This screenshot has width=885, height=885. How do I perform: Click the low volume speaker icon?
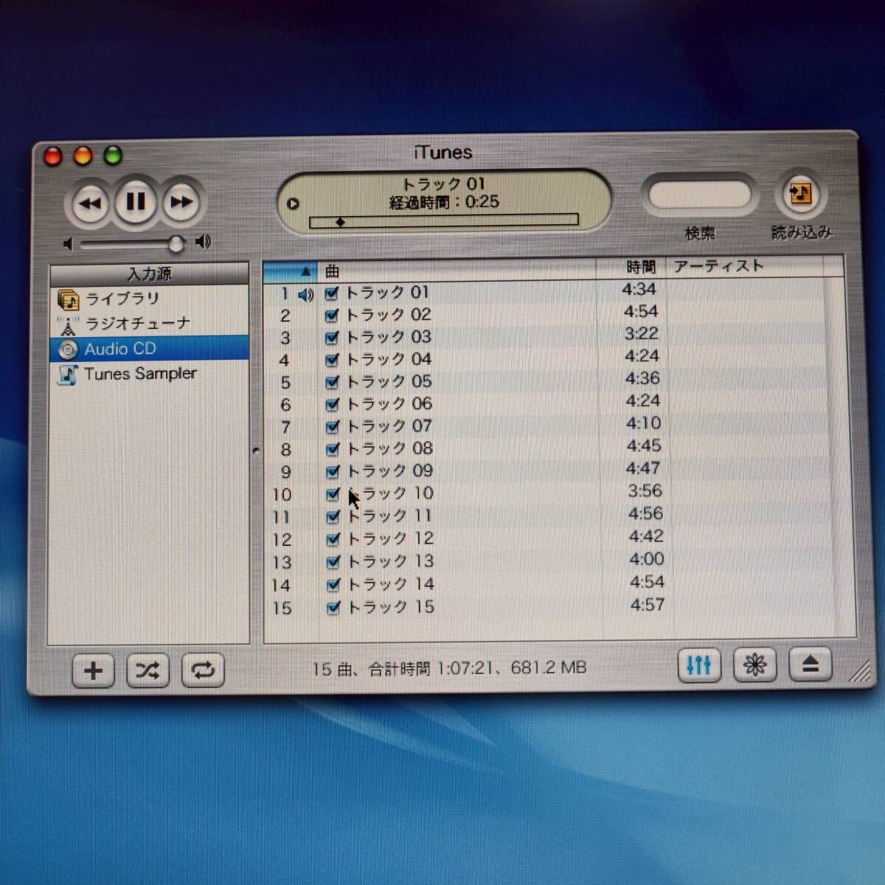[x=68, y=244]
